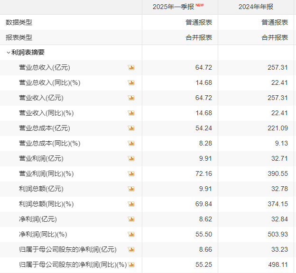View chart for 净利润(亿元) row
296x273 pixels.
tap(131, 219)
